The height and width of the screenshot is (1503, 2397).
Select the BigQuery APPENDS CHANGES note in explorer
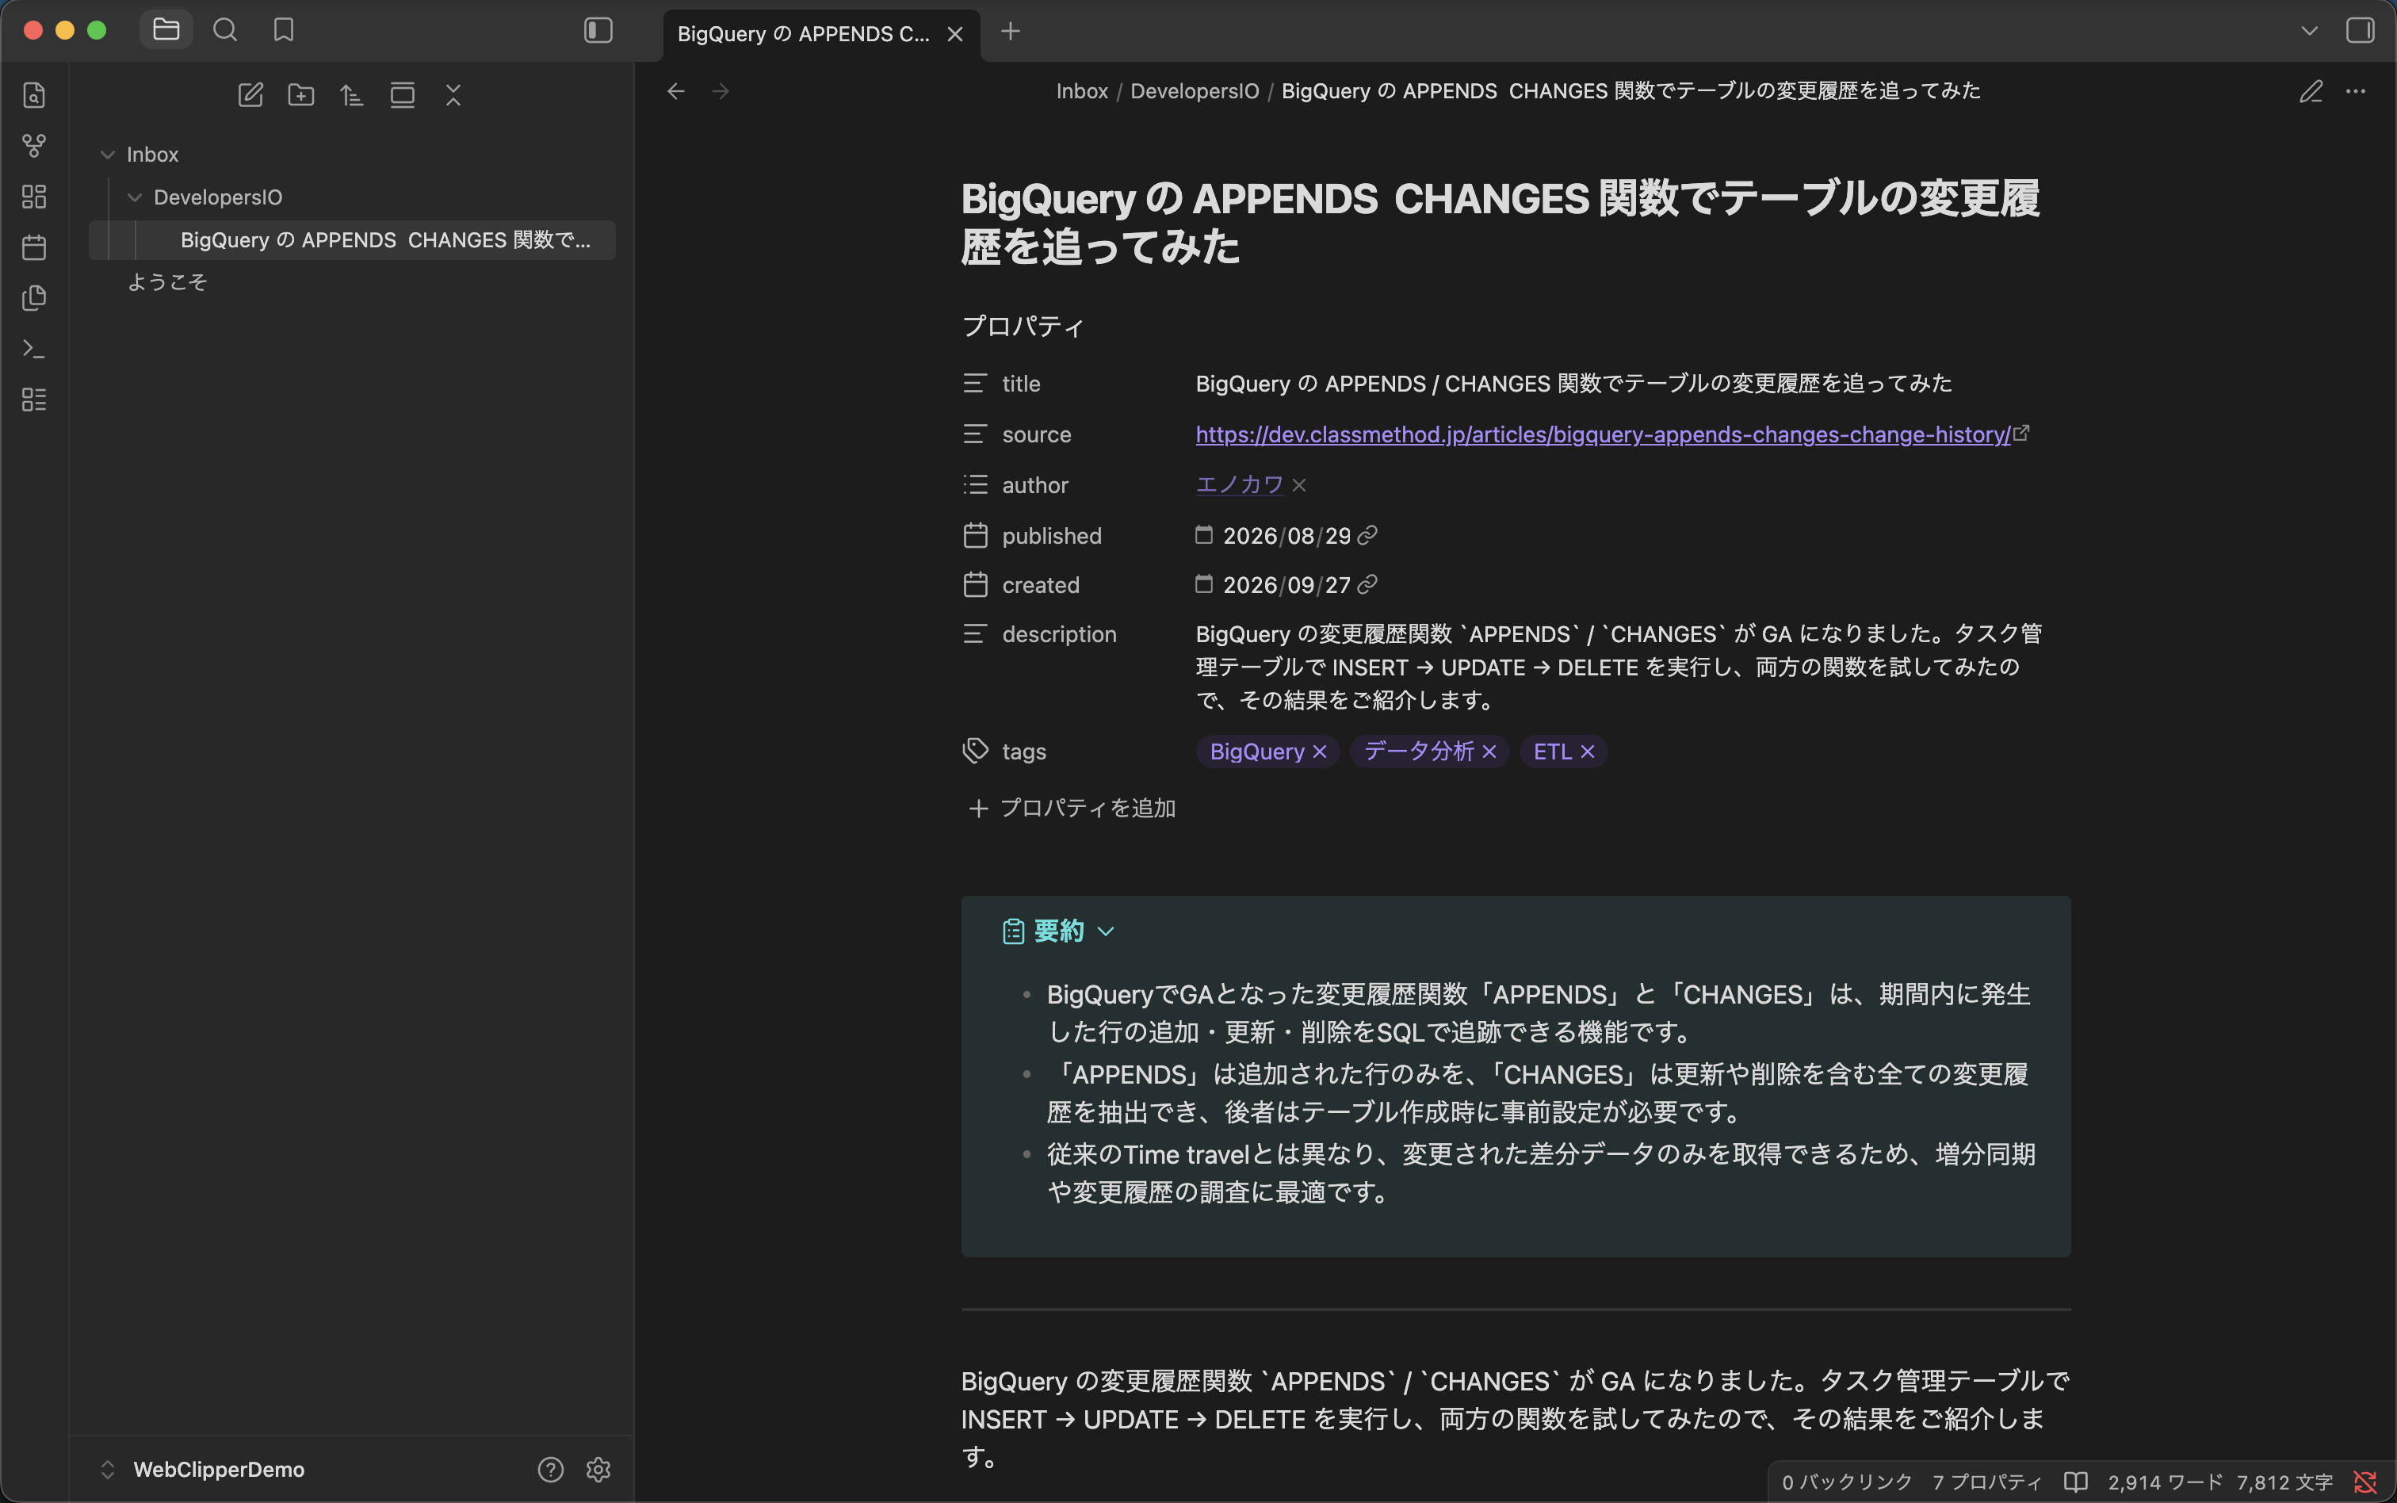pos(353,240)
